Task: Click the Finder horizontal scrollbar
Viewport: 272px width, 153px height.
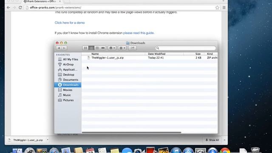Action: pyautogui.click(x=131, y=132)
